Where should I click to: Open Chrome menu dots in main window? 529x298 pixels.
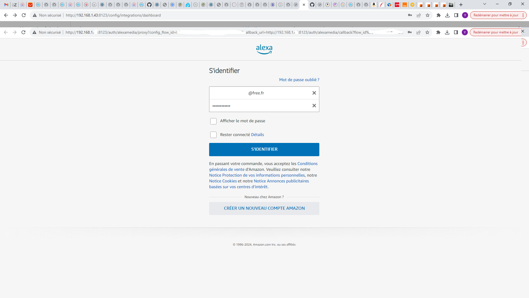(x=523, y=15)
